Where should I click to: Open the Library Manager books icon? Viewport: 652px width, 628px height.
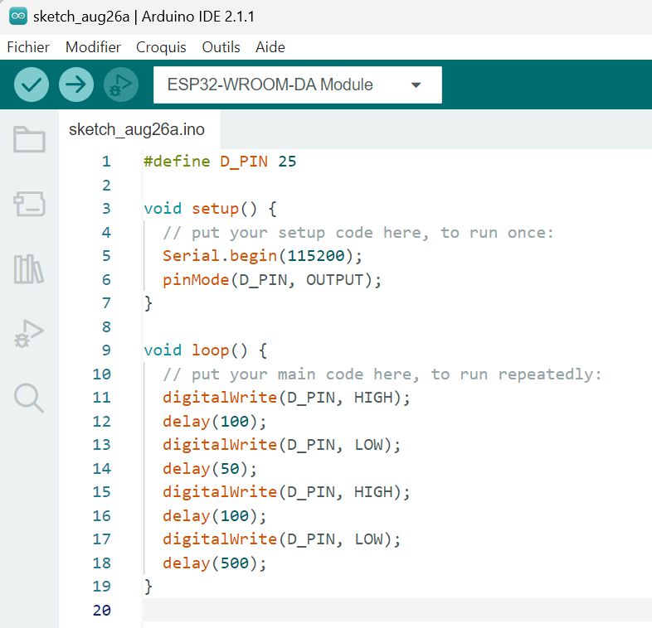(29, 269)
